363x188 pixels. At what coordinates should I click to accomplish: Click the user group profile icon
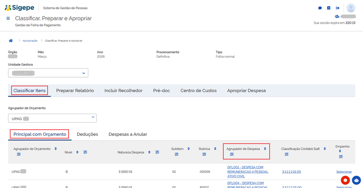click(x=337, y=17)
